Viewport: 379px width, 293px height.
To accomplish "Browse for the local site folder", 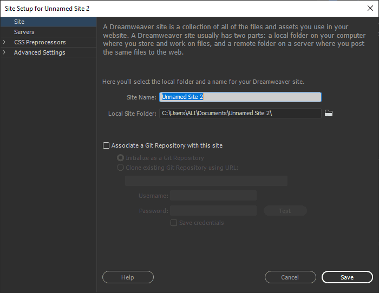I will [x=329, y=113].
